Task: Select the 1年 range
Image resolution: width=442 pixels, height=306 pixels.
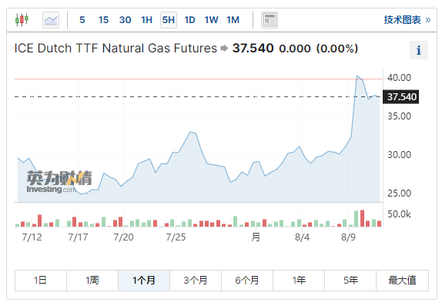Action: tap(299, 281)
